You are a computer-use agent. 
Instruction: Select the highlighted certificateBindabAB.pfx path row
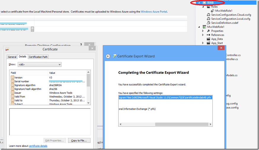point(165,97)
